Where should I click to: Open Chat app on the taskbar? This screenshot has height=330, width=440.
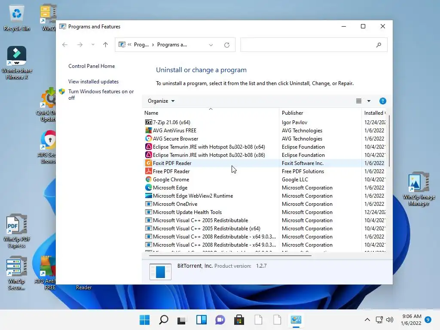[x=220, y=320]
